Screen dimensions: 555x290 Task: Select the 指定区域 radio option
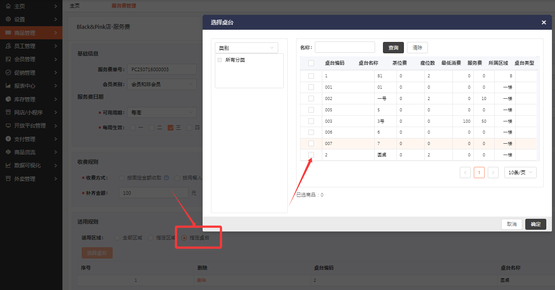[x=151, y=238]
